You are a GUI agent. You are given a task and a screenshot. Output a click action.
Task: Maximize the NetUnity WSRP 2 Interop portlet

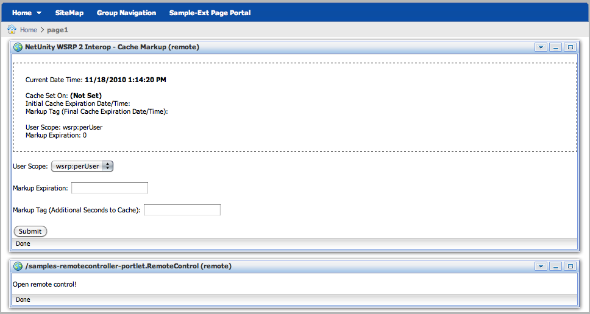[x=570, y=47]
